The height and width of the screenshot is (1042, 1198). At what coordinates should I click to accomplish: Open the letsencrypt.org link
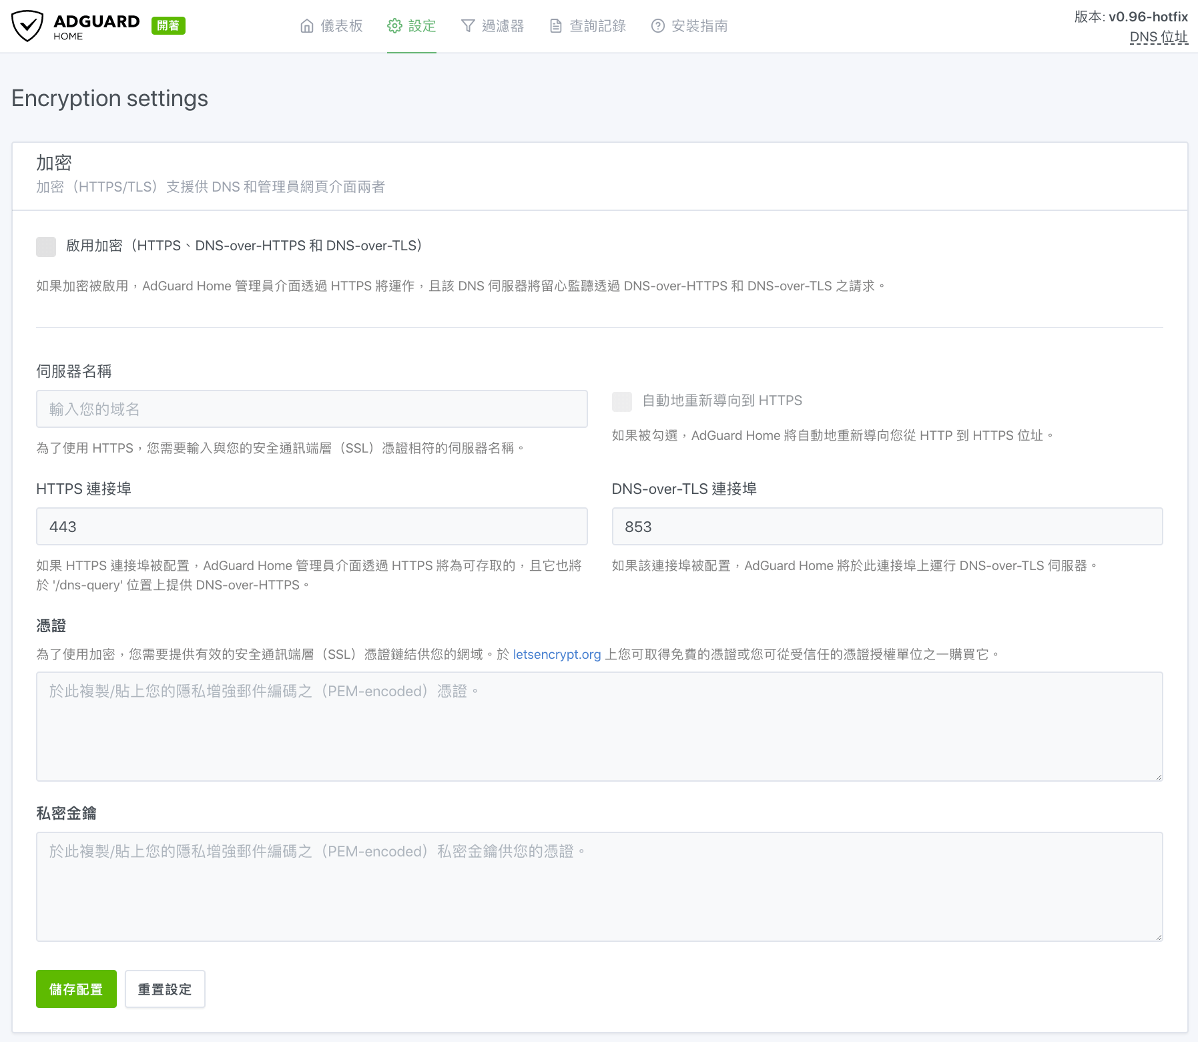[557, 655]
